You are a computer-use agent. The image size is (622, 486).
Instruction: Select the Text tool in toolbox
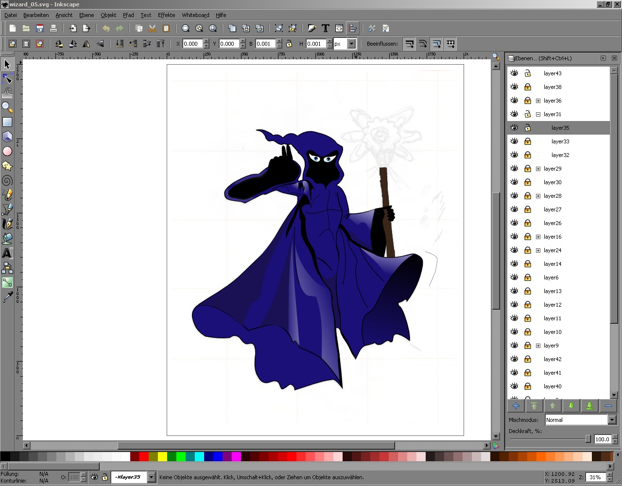(7, 253)
